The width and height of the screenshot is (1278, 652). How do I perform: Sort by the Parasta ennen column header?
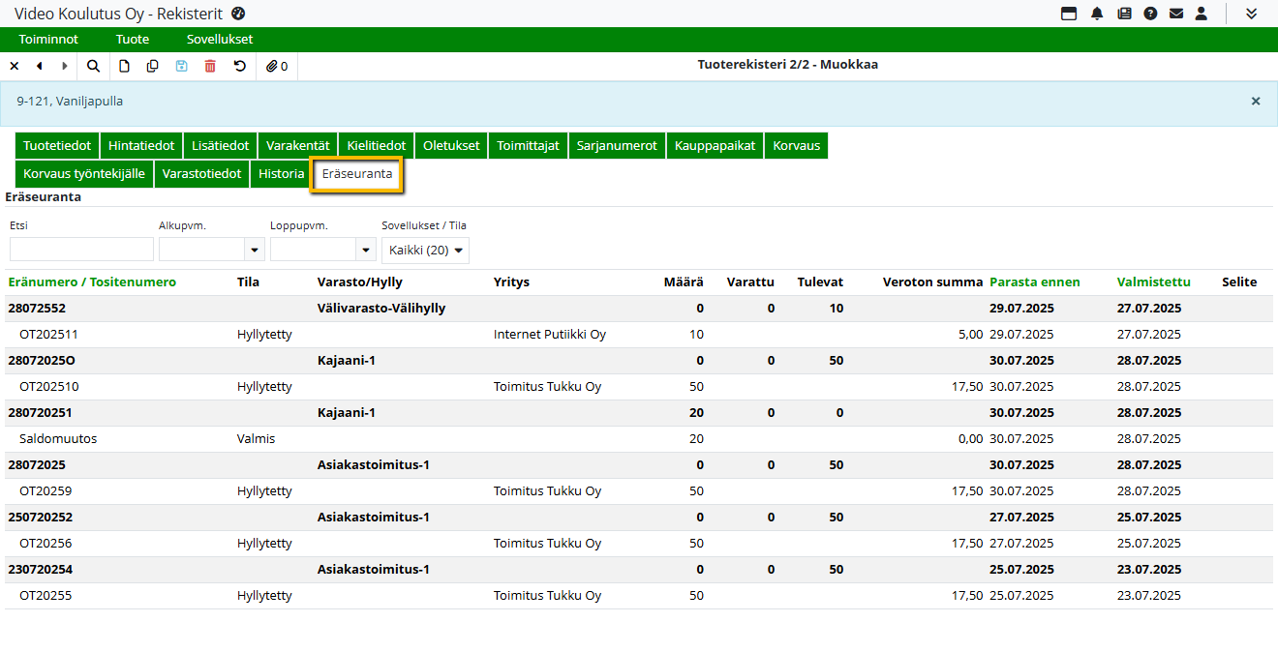click(1034, 282)
